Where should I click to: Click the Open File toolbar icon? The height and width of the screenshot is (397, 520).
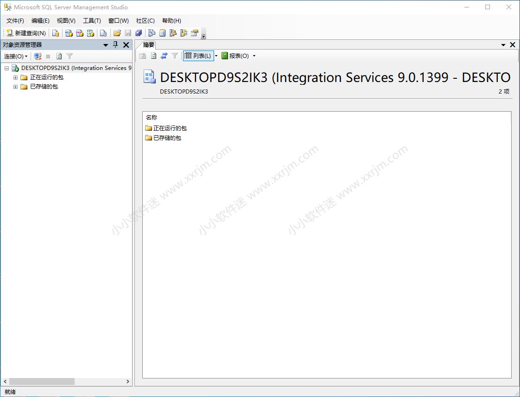(x=117, y=33)
